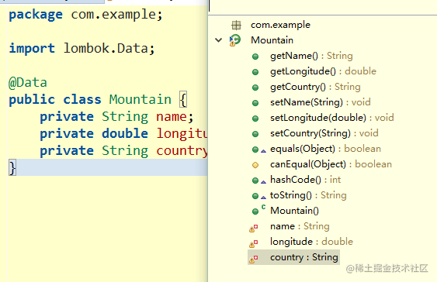Click green icon beside getLongitude()
The height and width of the screenshot is (282, 437).
pos(255,72)
